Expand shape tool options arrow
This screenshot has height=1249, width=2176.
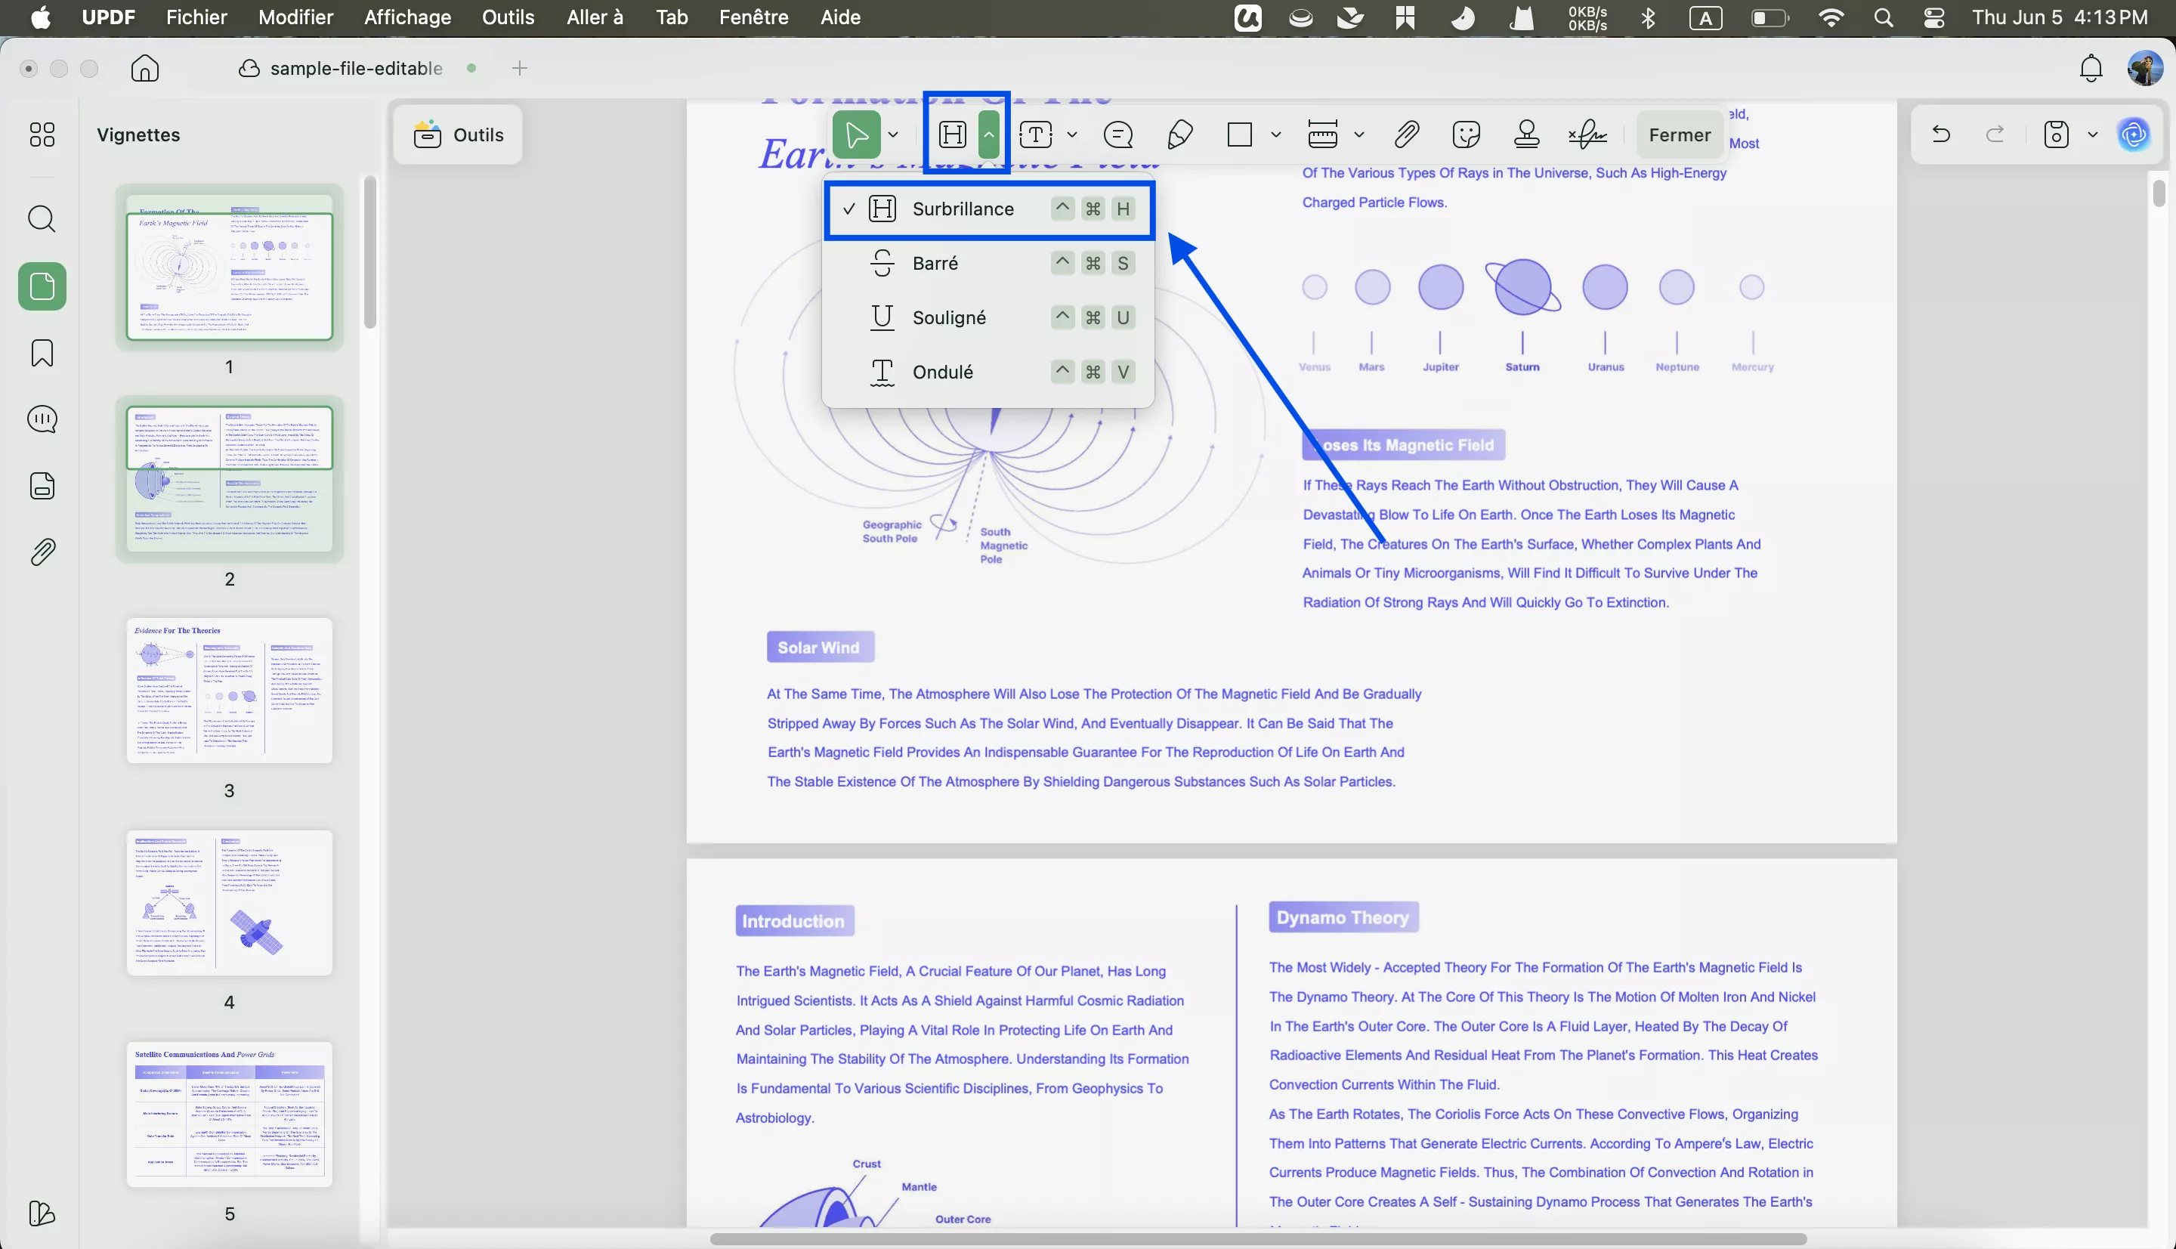coord(1276,134)
